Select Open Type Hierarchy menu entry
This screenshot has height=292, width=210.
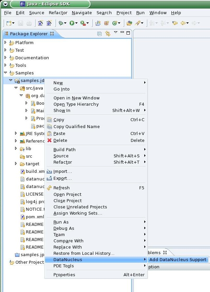coord(96,104)
